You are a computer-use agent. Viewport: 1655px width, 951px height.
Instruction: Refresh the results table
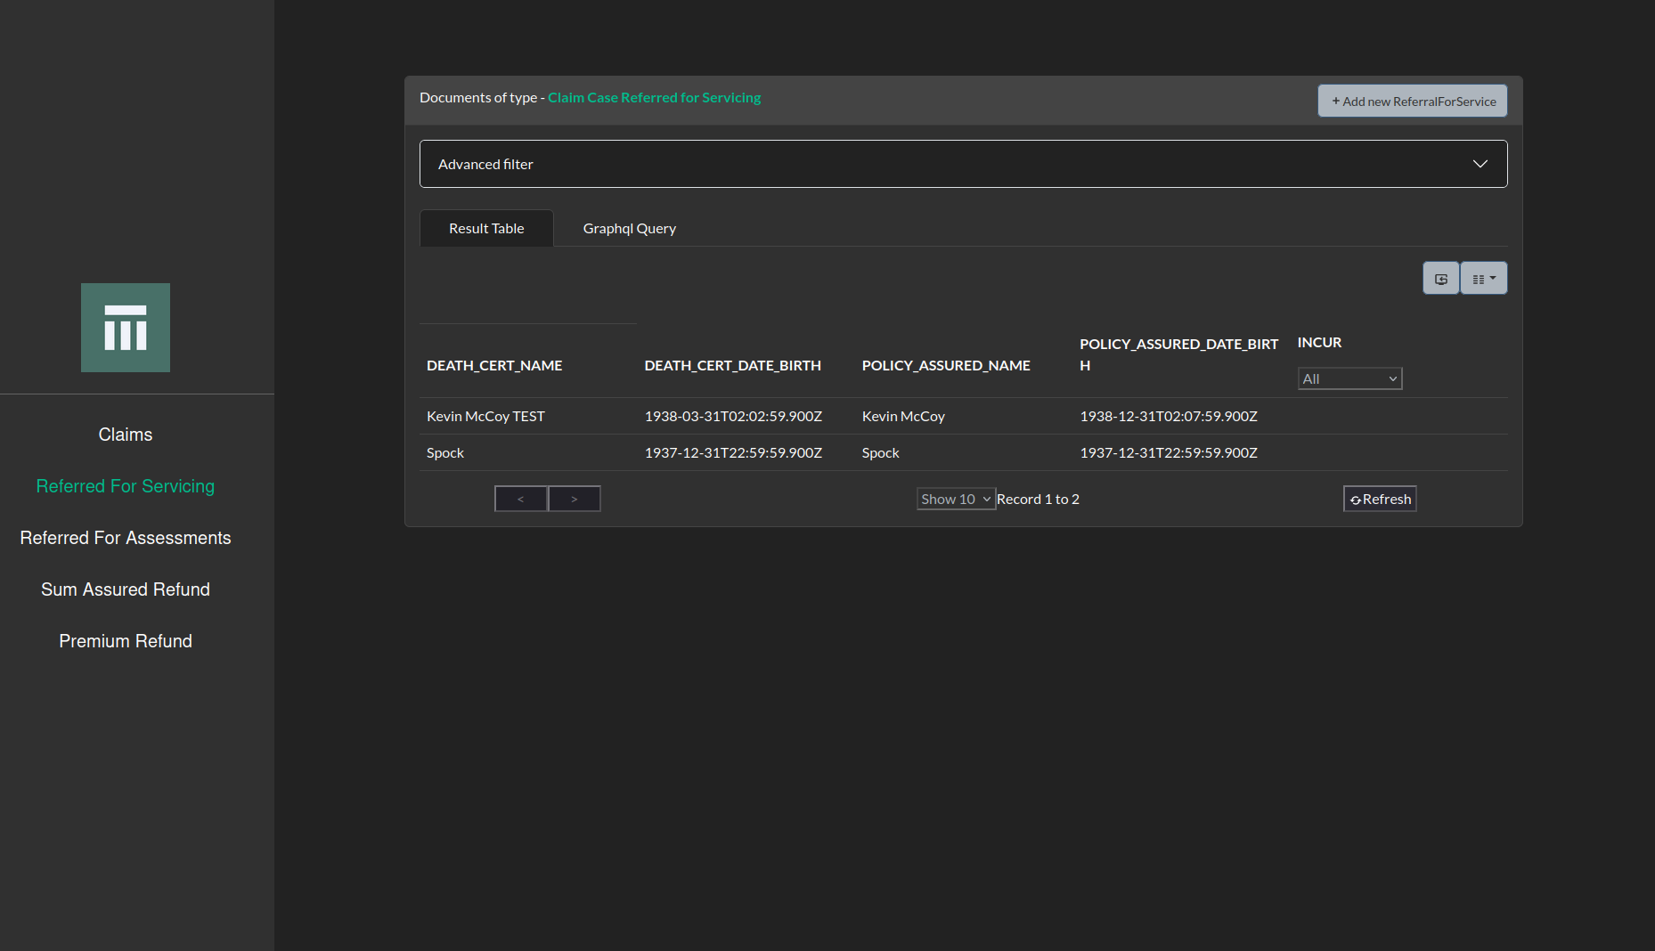point(1380,499)
